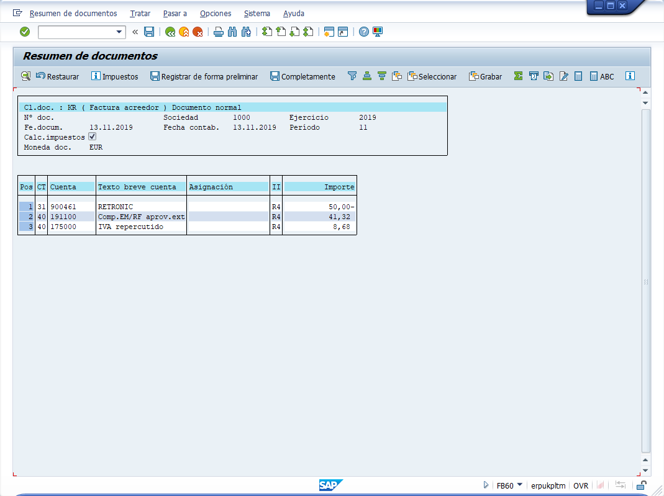Open the Tratar menu
Viewport: 664px width, 496px height.
point(140,13)
